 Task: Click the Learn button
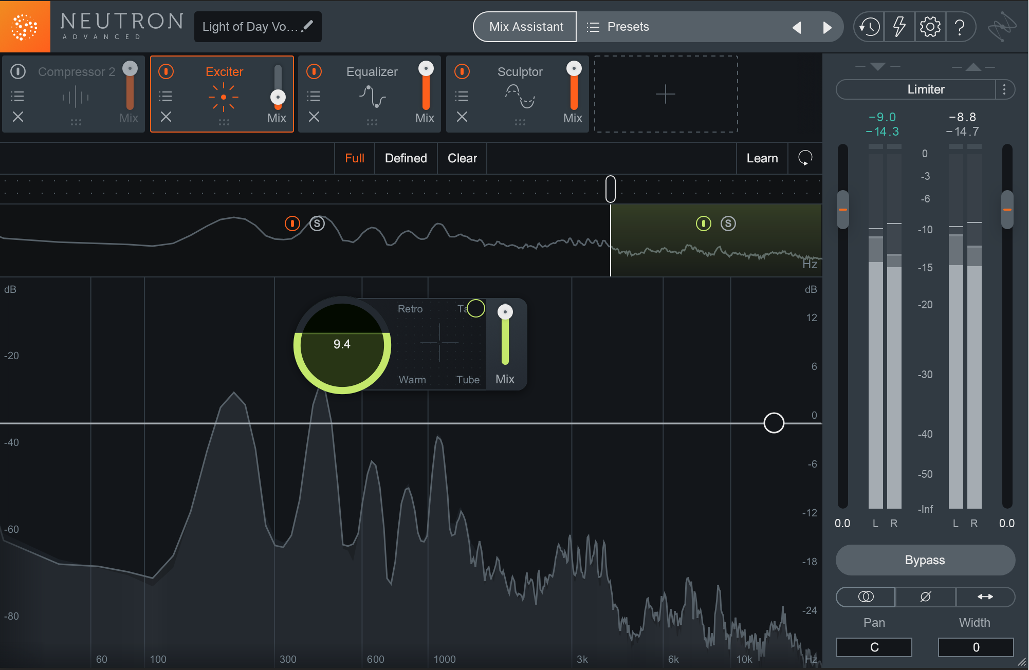pos(762,158)
